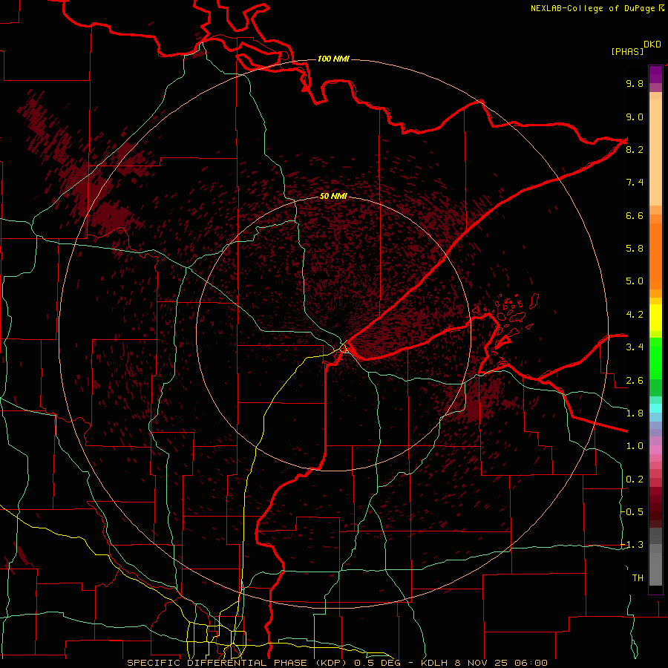Viewport: 668px width, 668px height.
Task: Click the 3.4 legend value
Action: (635, 347)
